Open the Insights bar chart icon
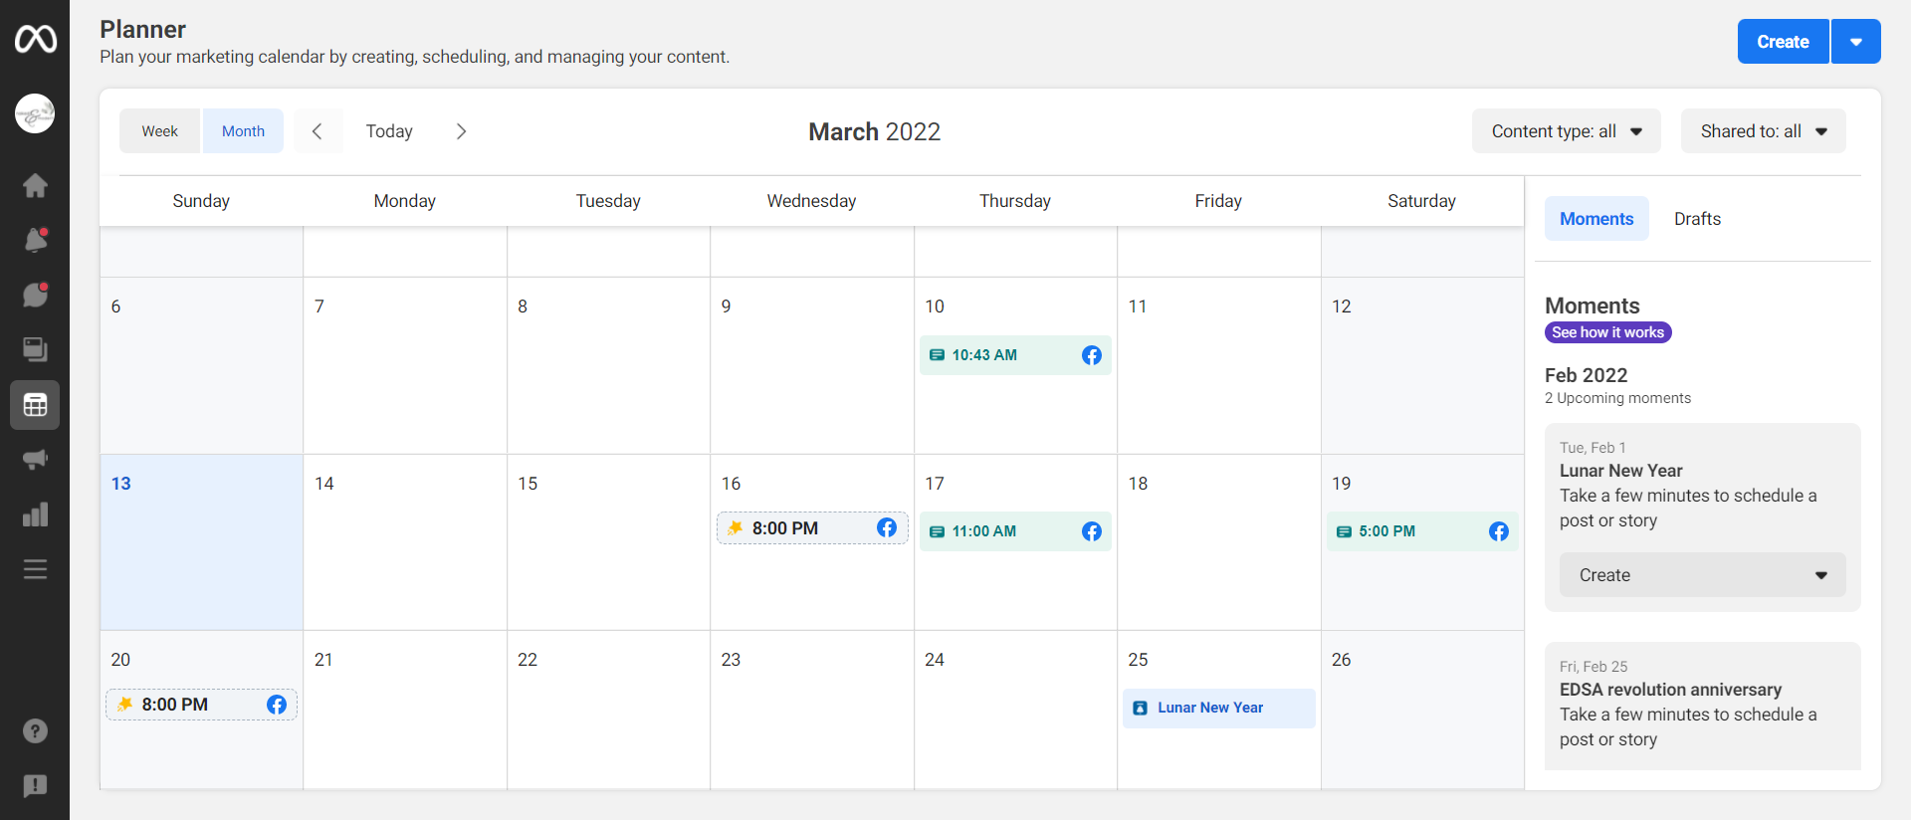Screen dimensions: 1911x820 [35, 514]
